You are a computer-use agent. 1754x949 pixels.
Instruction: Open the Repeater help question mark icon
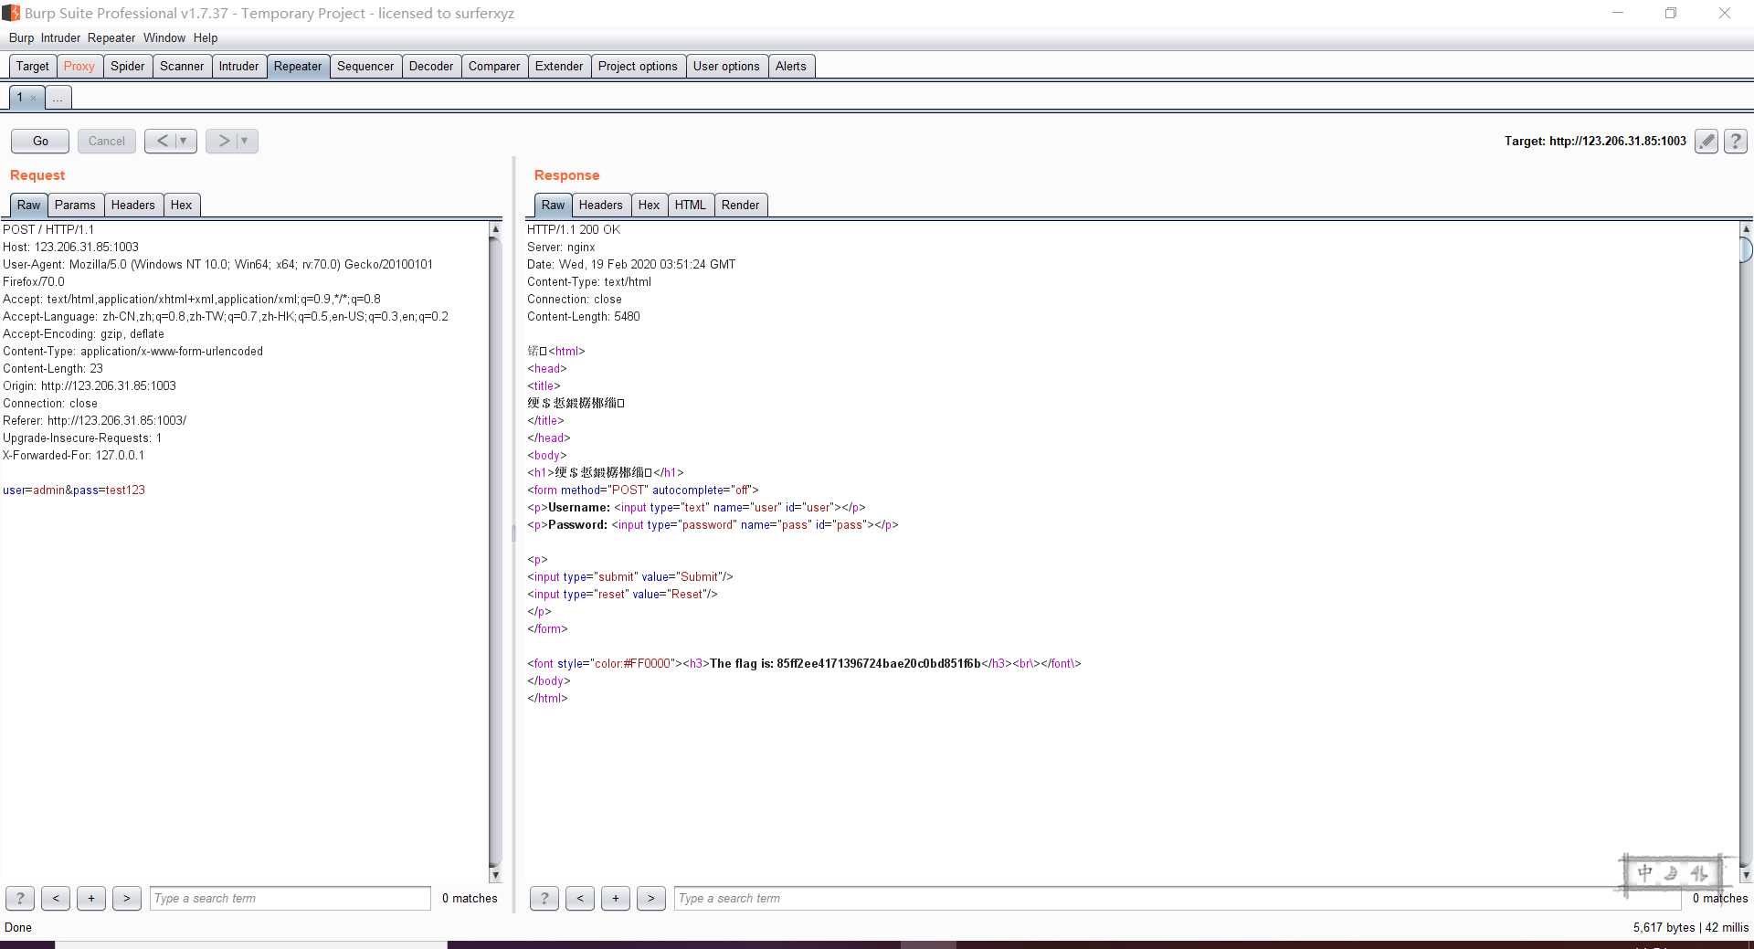pos(1736,141)
